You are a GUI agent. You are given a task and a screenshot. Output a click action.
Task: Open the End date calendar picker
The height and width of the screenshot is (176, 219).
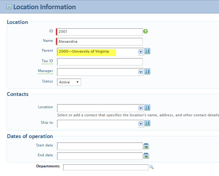click(146, 156)
